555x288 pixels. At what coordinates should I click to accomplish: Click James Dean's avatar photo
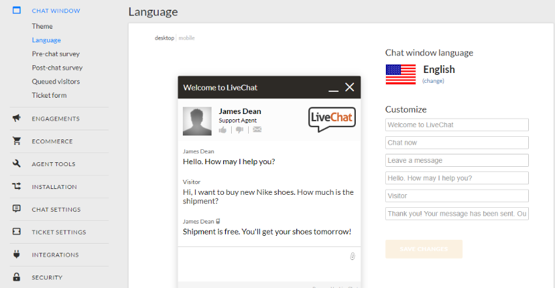coord(197,121)
